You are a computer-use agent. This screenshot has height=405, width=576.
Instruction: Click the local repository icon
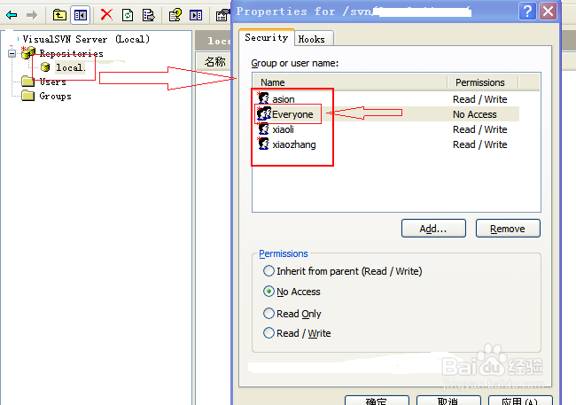click(45, 67)
